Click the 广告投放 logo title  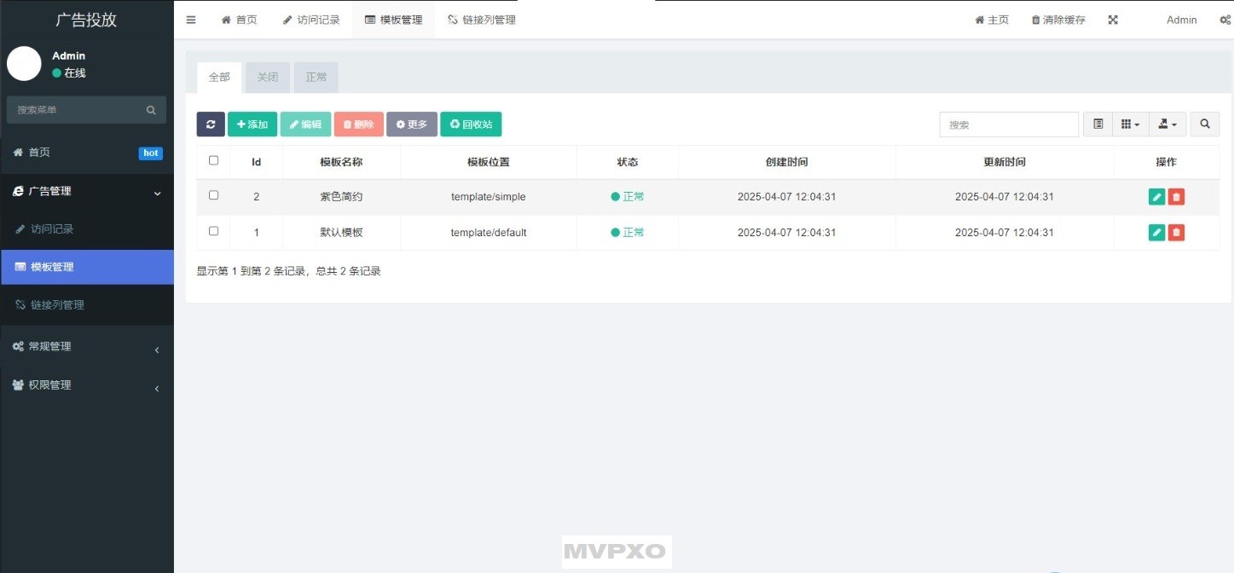click(x=86, y=20)
